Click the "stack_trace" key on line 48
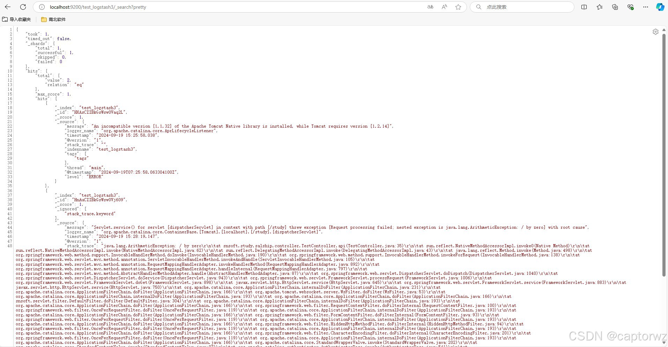The height and width of the screenshot is (347, 668). [80, 246]
